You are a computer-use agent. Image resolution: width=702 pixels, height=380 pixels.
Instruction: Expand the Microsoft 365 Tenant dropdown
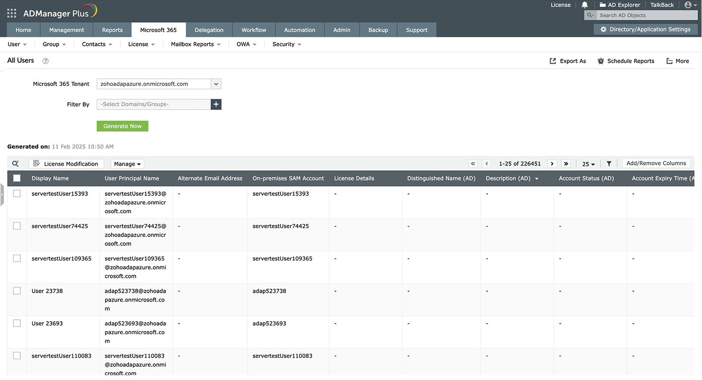pyautogui.click(x=216, y=84)
